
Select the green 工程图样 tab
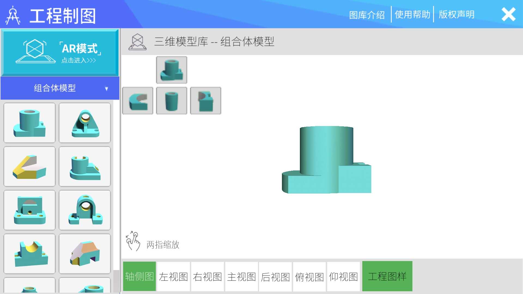coord(387,276)
